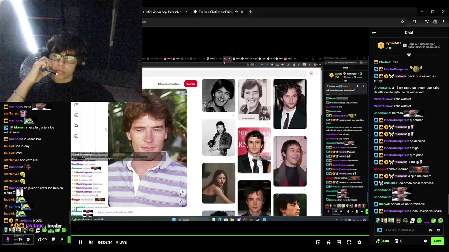Screen dimensions: 449x252
Task: Click username bianwt saying formidable
Action: [384, 204]
